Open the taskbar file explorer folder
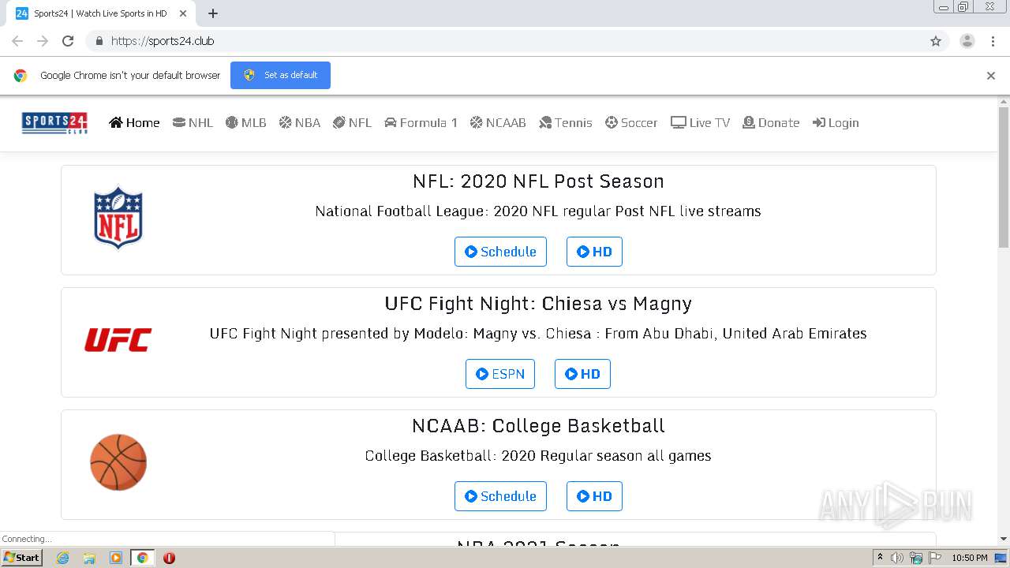Viewport: 1010px width, 568px height. click(x=89, y=558)
